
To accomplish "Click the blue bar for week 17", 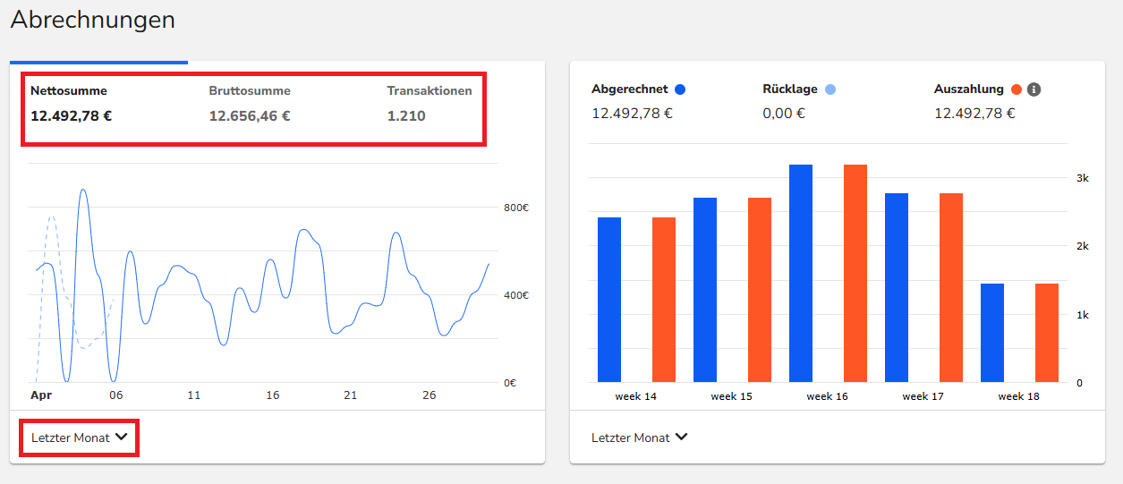I will [x=897, y=288].
